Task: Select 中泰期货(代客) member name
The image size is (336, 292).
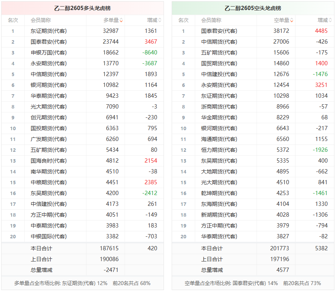Action: tap(49, 226)
